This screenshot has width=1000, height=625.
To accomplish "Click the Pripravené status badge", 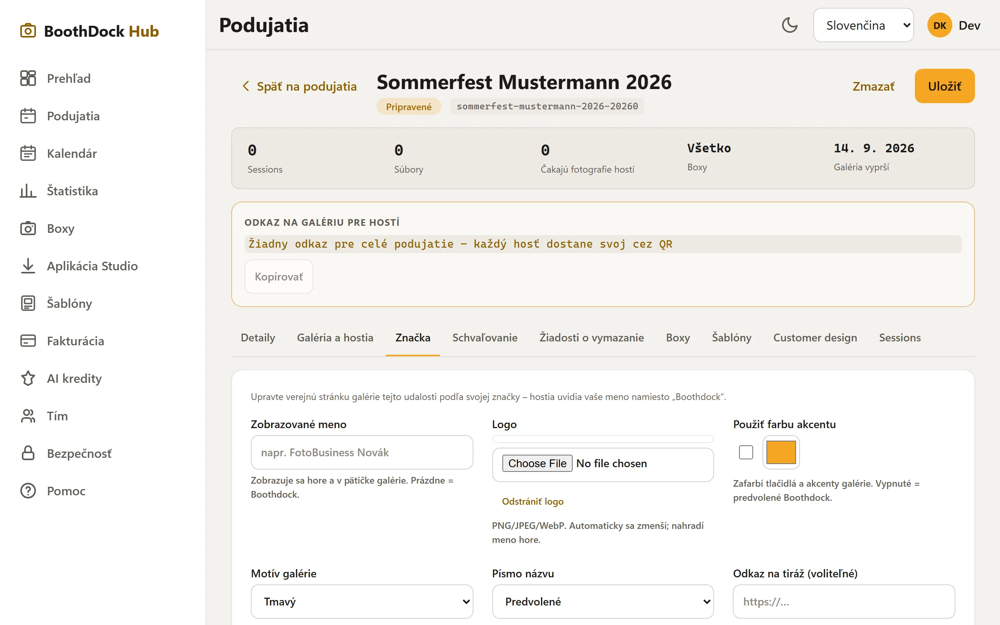I will tap(408, 107).
